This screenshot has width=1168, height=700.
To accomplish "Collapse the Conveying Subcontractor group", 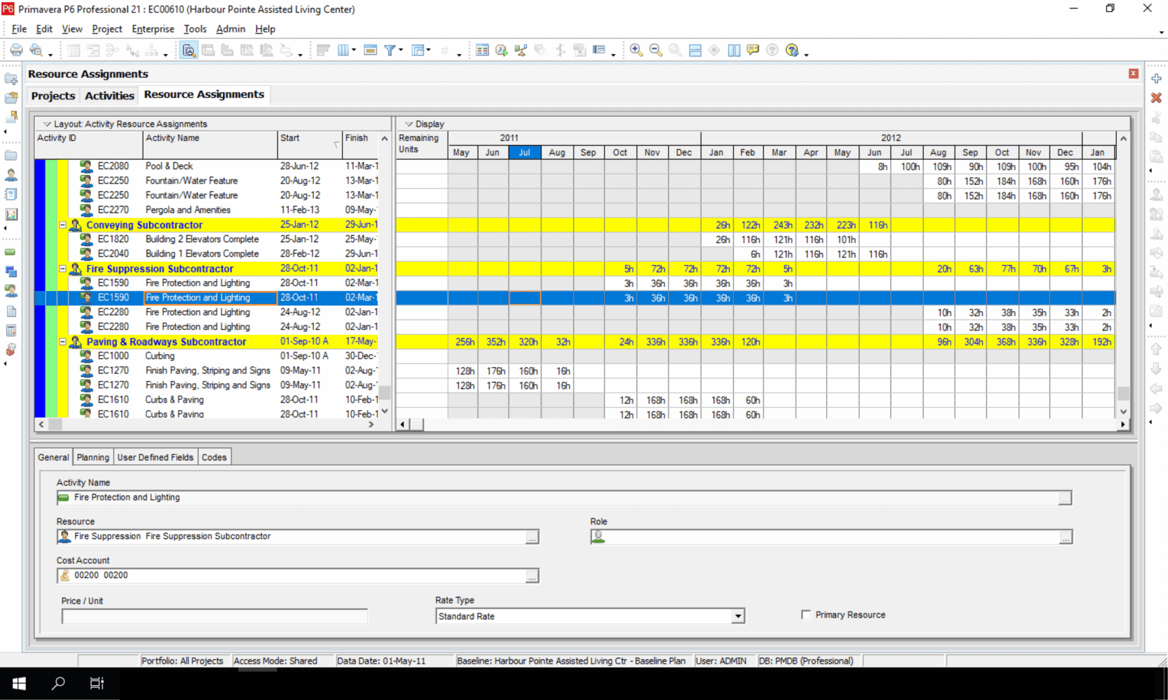I will coord(63,225).
